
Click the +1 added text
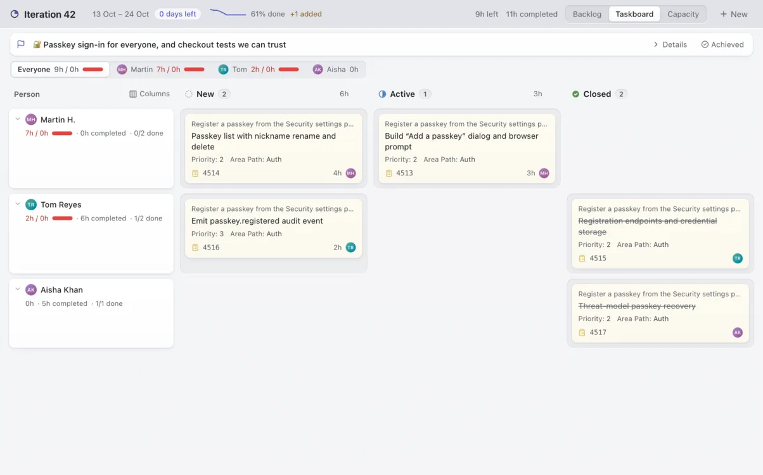305,14
